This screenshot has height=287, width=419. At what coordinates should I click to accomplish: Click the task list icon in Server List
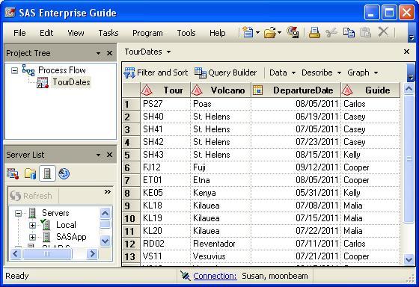[x=13, y=173]
